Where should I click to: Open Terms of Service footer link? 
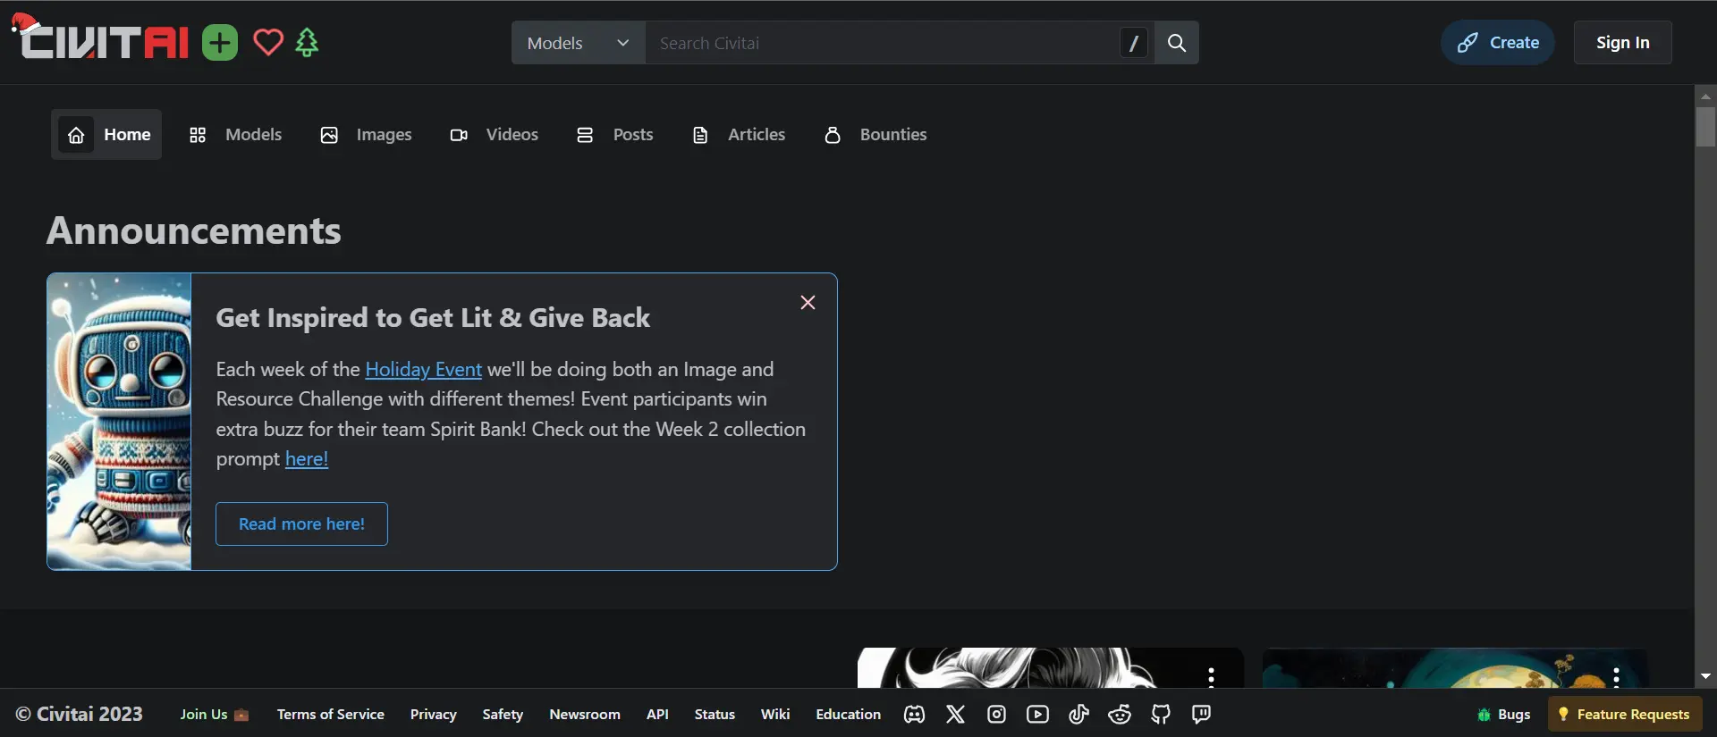[331, 714]
